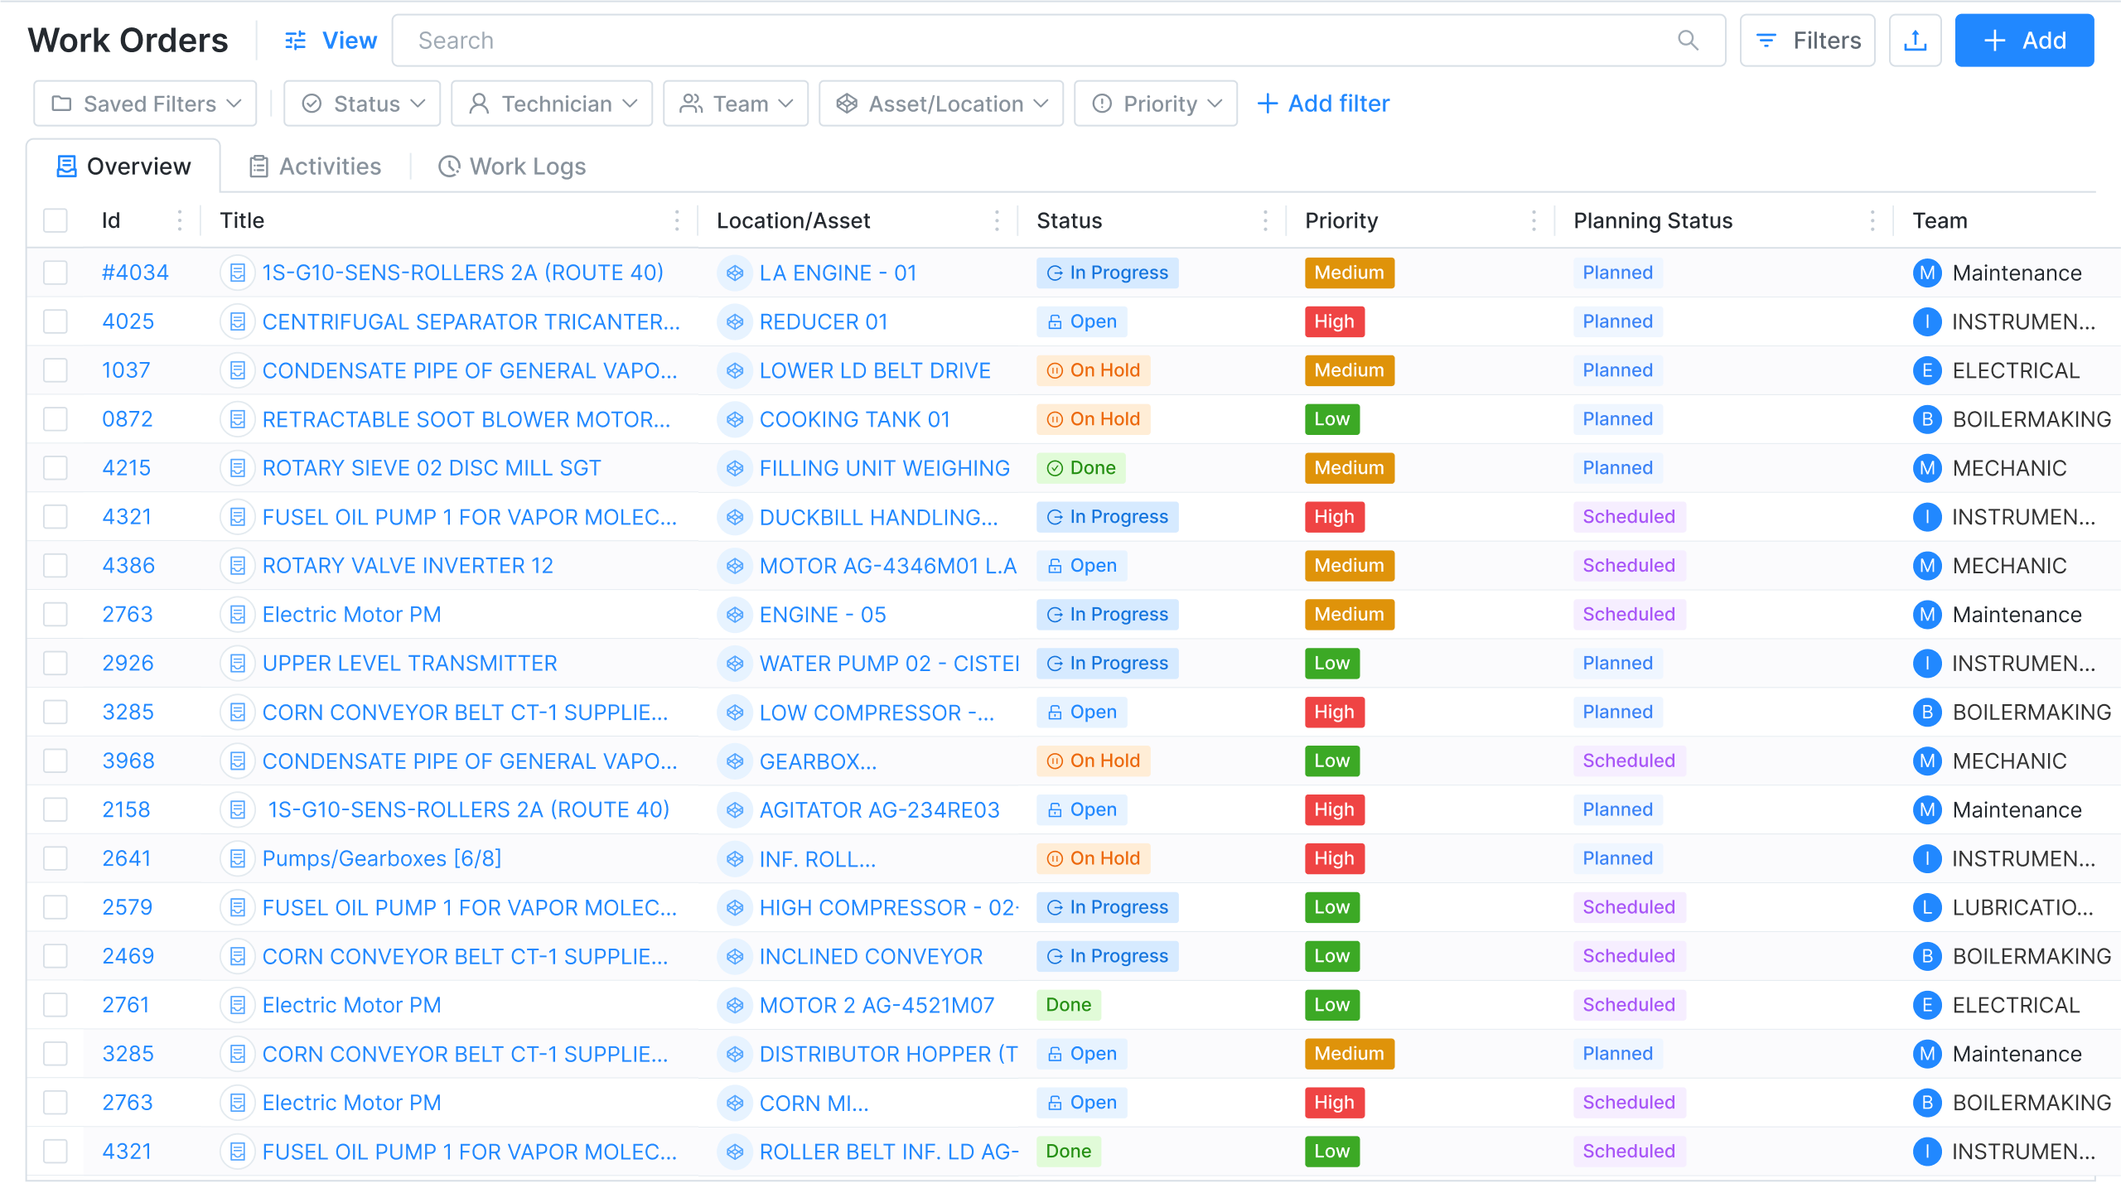Click the search magnifier icon in search bar
Viewport: 2121px width, 1193px height.
pos(1689,40)
